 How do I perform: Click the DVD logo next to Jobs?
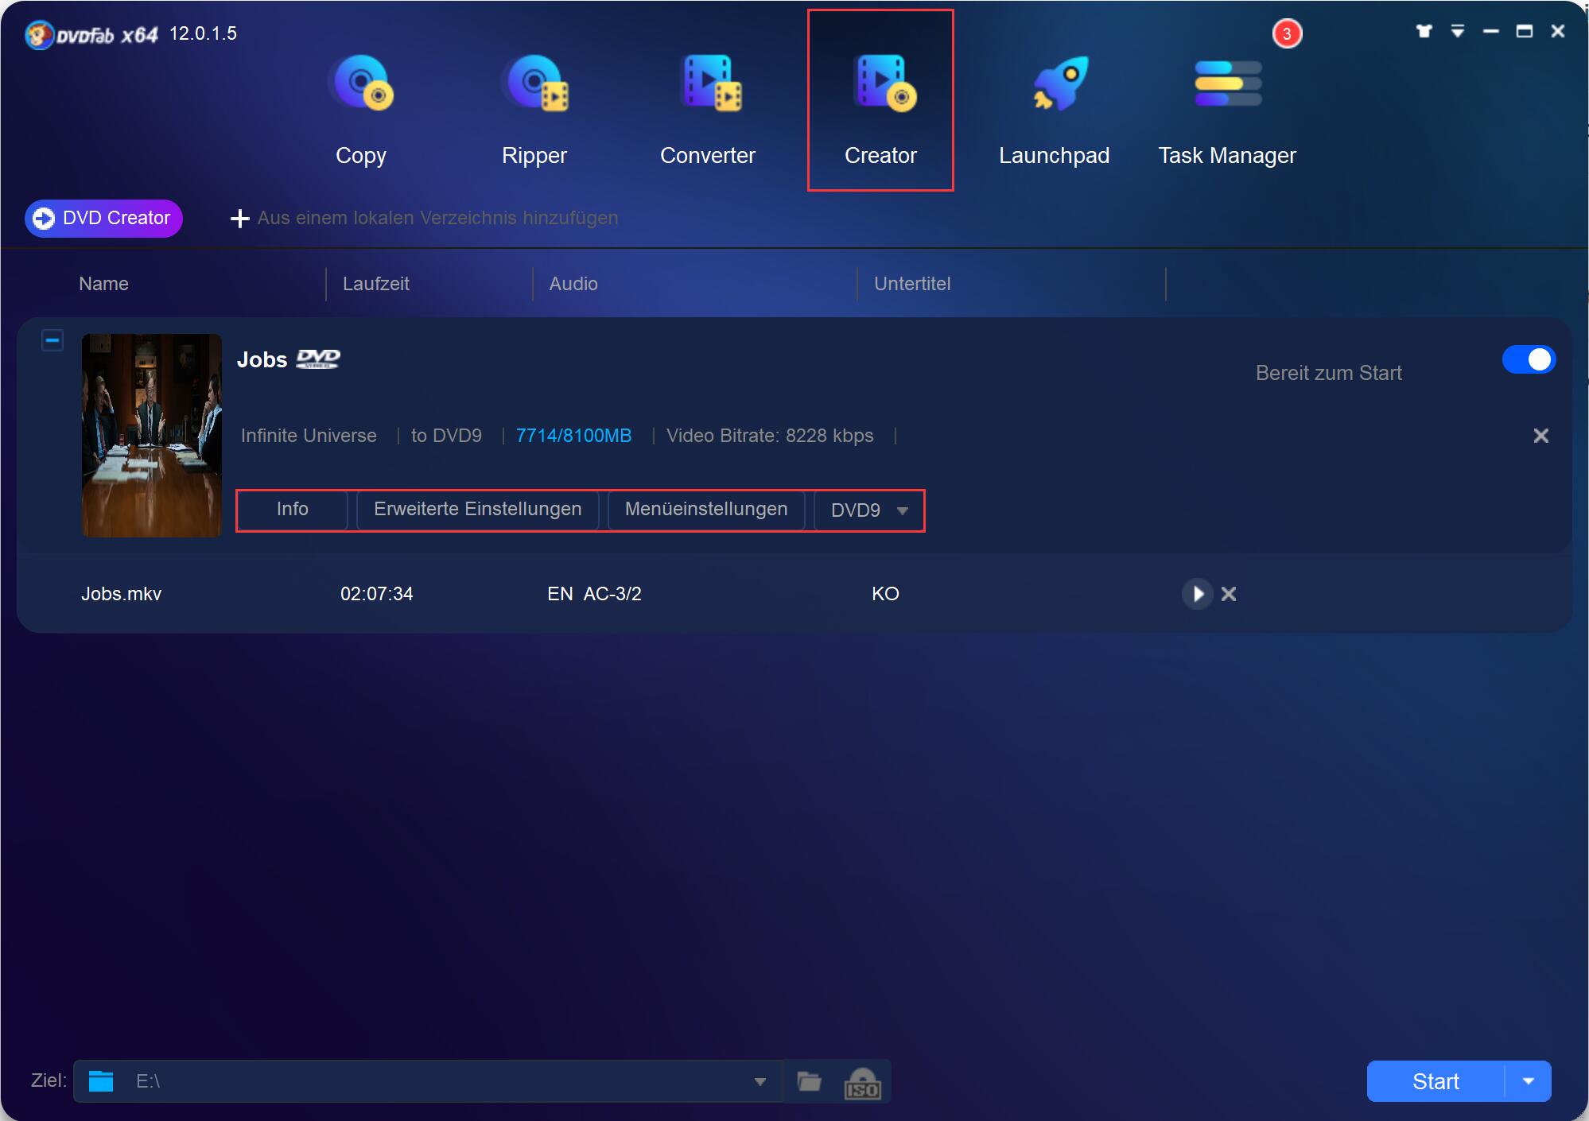317,359
